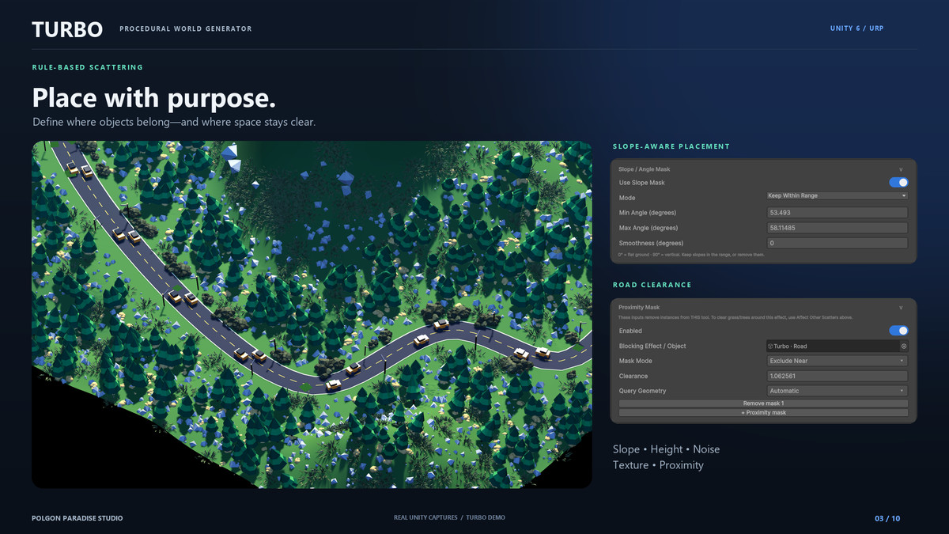Click the Texture • Proximity text

[658, 465]
